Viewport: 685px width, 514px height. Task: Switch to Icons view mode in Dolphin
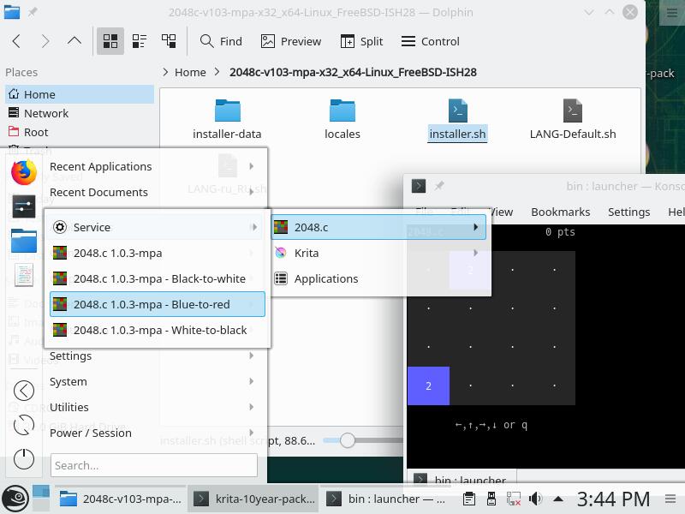[110, 41]
